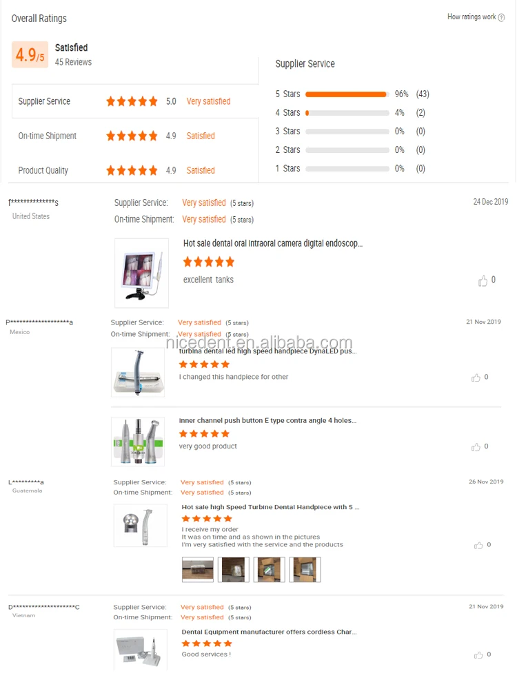Open 'Hot sale dental oral intraoral camera' link
517x682 pixels.
pos(273,244)
